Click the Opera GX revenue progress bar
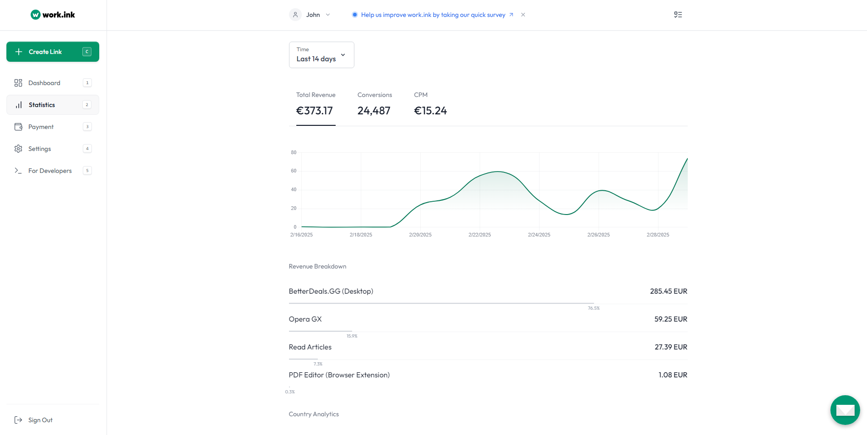Viewport: 867px width, 435px height. pyautogui.click(x=321, y=331)
